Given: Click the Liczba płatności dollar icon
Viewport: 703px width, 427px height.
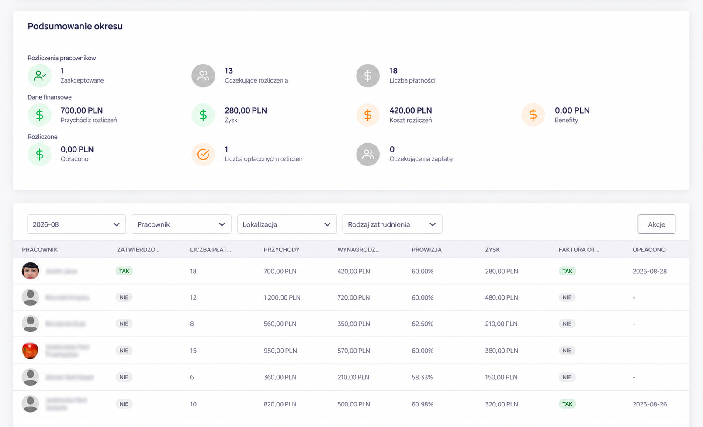Looking at the screenshot, I should pyautogui.click(x=368, y=76).
